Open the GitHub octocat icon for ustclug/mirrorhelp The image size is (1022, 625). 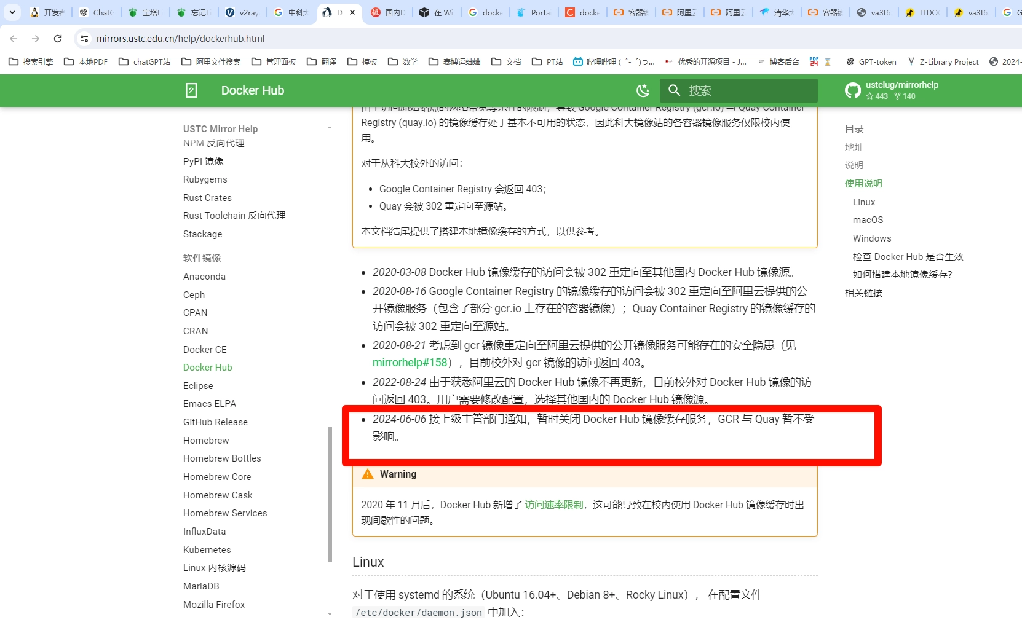(x=853, y=90)
